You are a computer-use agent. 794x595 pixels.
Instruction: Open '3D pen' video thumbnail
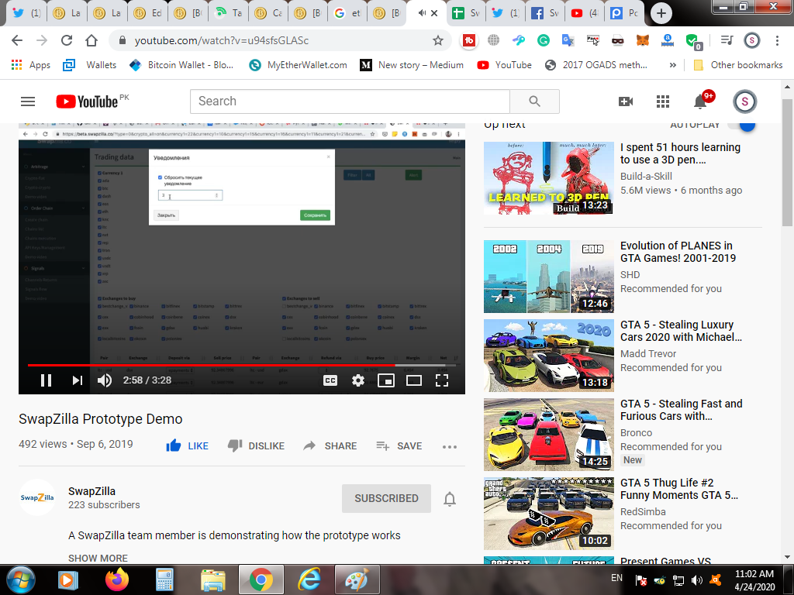tap(548, 178)
